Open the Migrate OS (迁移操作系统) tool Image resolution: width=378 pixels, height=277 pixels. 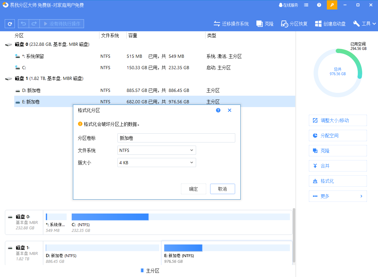click(x=231, y=24)
